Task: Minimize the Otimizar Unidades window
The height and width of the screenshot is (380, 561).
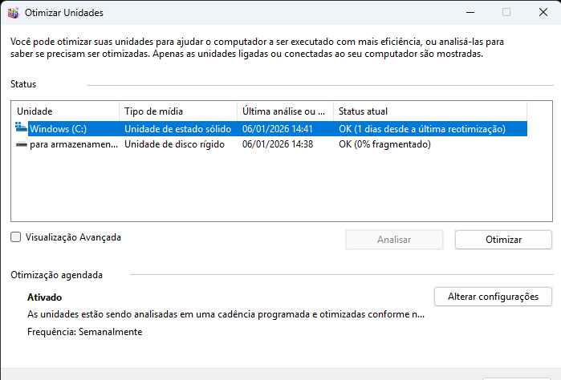Action: [470, 13]
